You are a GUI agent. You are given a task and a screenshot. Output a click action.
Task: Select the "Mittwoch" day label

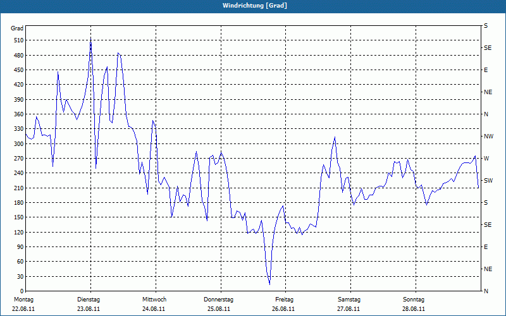point(154,300)
